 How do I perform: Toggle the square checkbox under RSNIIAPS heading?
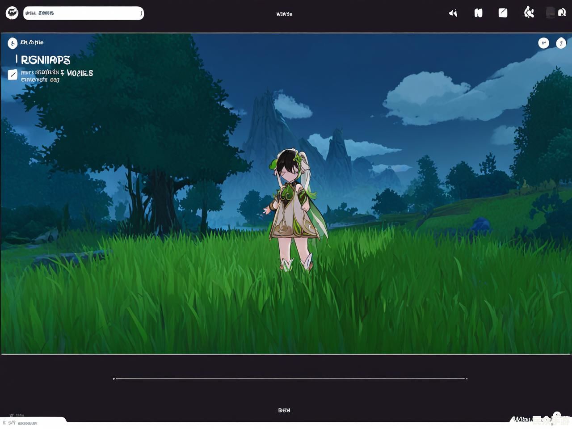pos(13,75)
